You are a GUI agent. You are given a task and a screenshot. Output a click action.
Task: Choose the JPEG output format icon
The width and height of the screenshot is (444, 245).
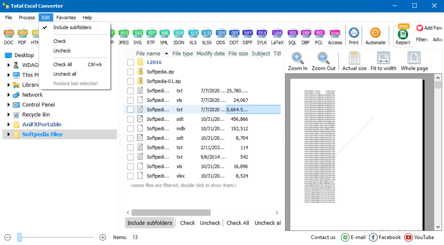click(x=124, y=36)
